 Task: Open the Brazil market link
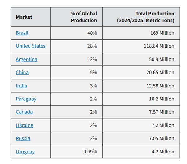pyautogui.click(x=22, y=33)
